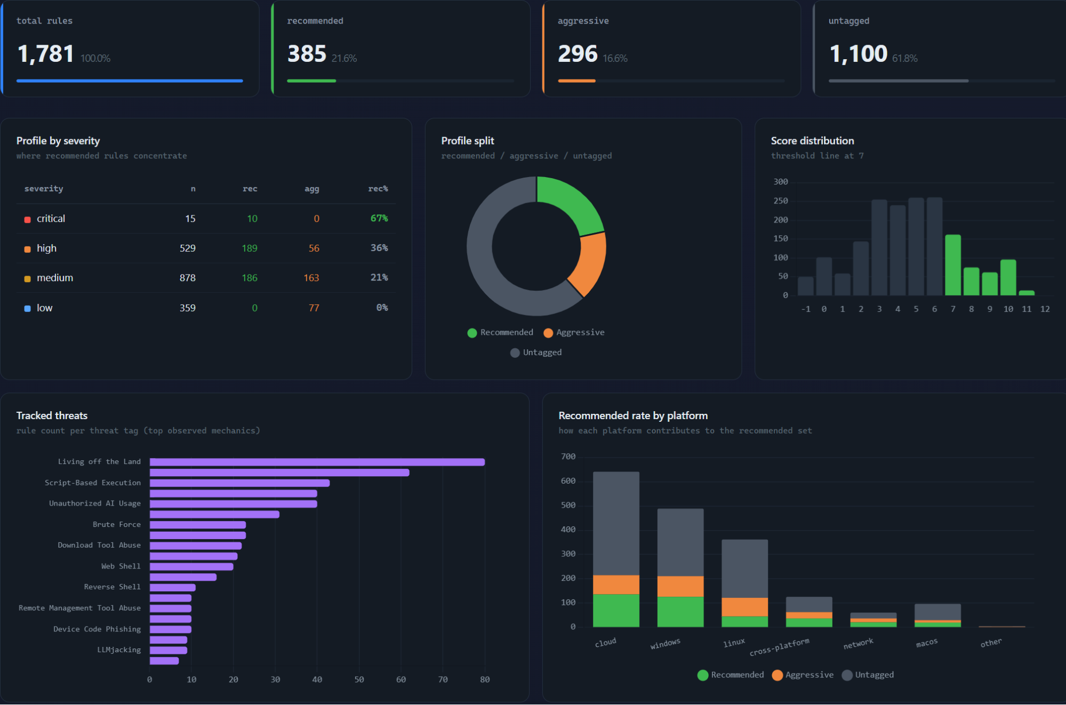This screenshot has width=1066, height=705.
Task: Click the '529' count in high row
Action: pyautogui.click(x=188, y=249)
